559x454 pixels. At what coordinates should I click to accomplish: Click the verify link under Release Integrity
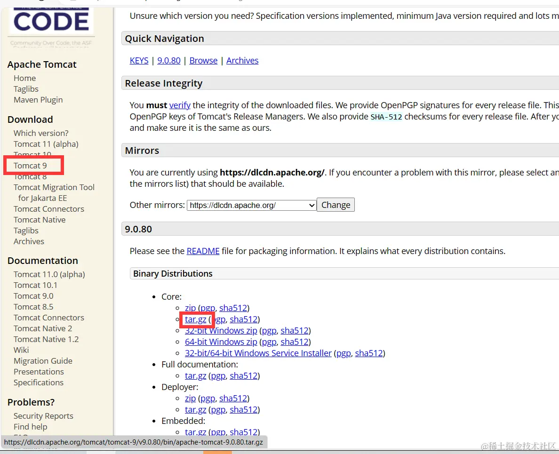180,105
